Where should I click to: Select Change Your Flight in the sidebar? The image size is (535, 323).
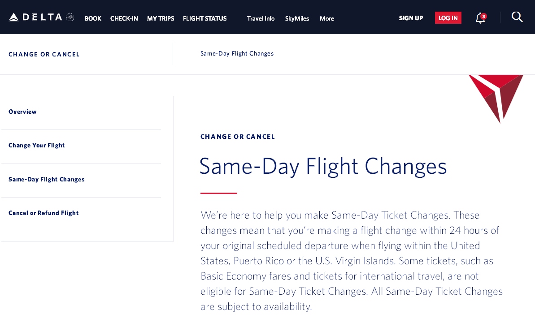pyautogui.click(x=36, y=145)
